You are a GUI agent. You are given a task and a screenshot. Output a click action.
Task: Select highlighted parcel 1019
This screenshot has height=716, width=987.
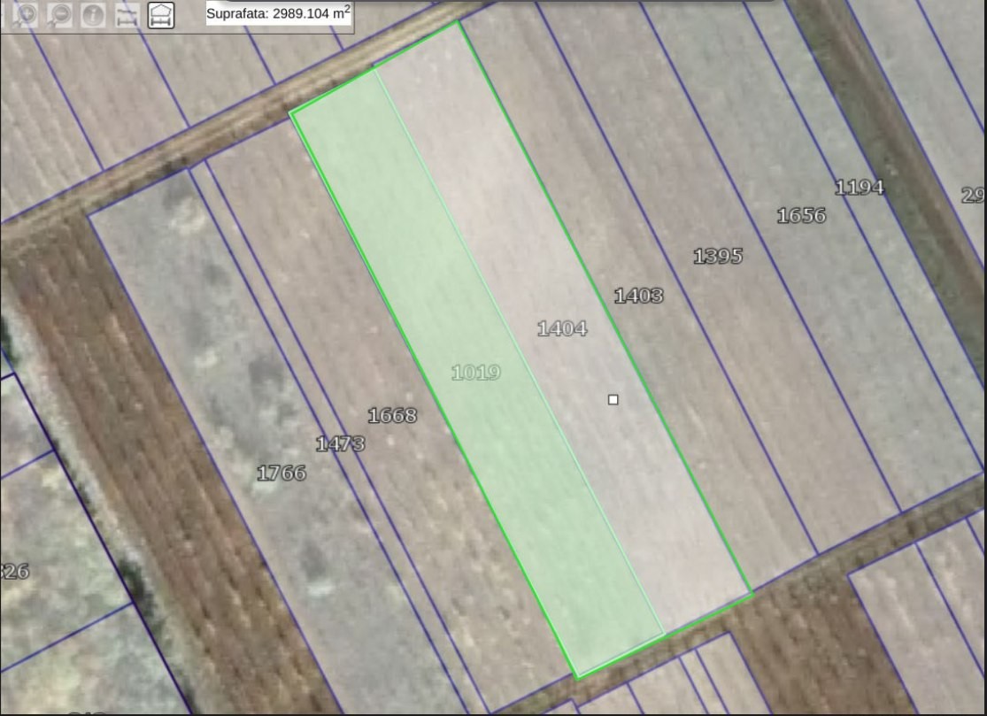point(476,373)
